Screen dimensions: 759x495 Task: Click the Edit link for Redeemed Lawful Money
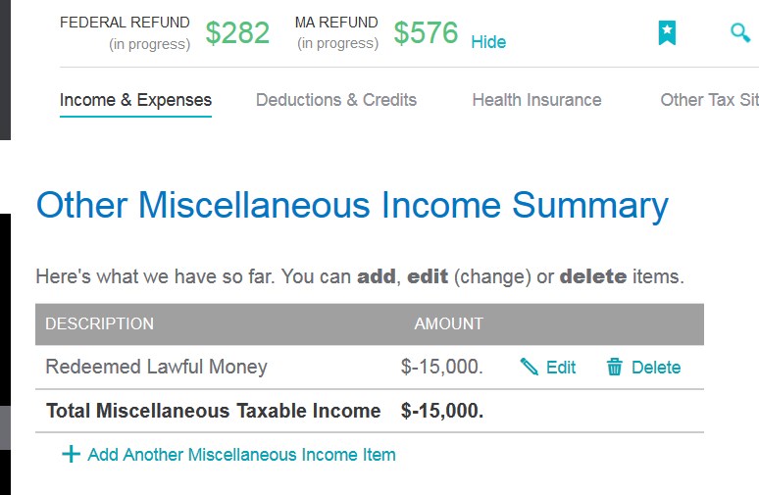pyautogui.click(x=561, y=368)
